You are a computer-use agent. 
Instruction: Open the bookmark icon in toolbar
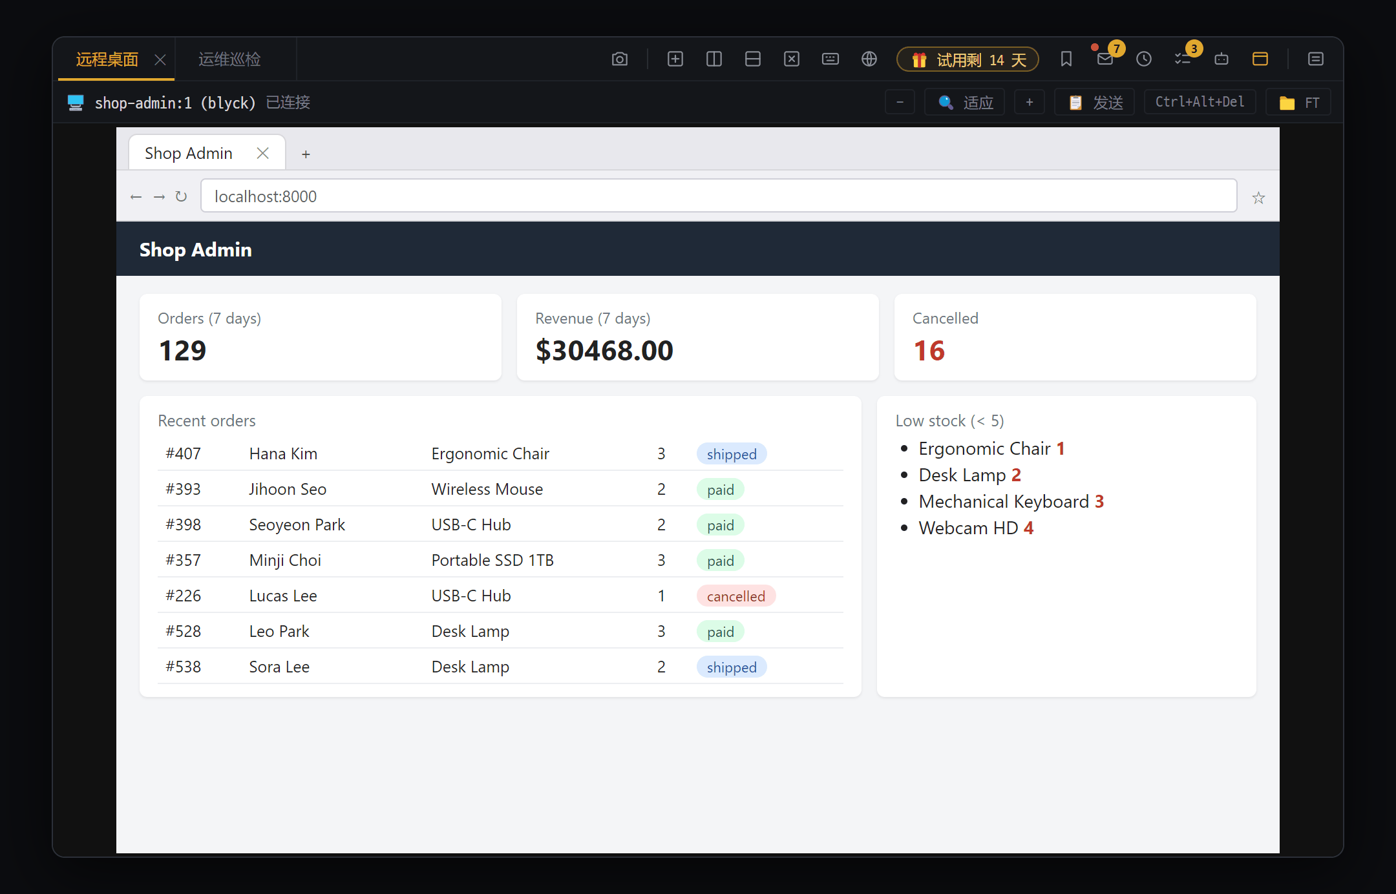1066,59
